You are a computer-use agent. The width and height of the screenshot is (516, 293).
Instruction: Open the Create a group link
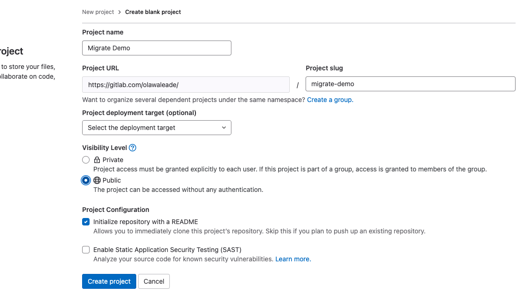point(330,100)
